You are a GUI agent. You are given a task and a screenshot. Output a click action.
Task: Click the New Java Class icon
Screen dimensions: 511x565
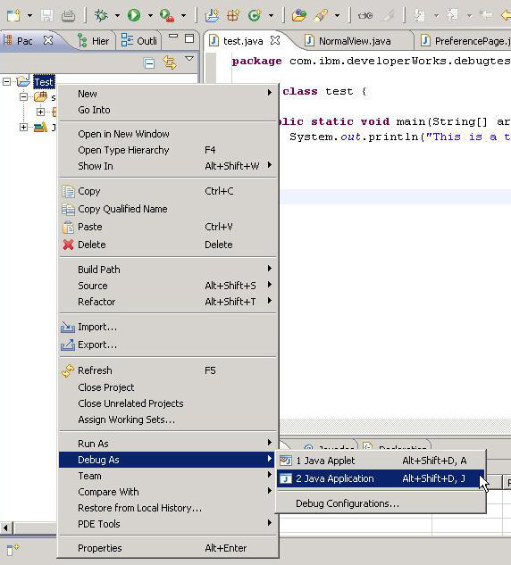[x=255, y=15]
